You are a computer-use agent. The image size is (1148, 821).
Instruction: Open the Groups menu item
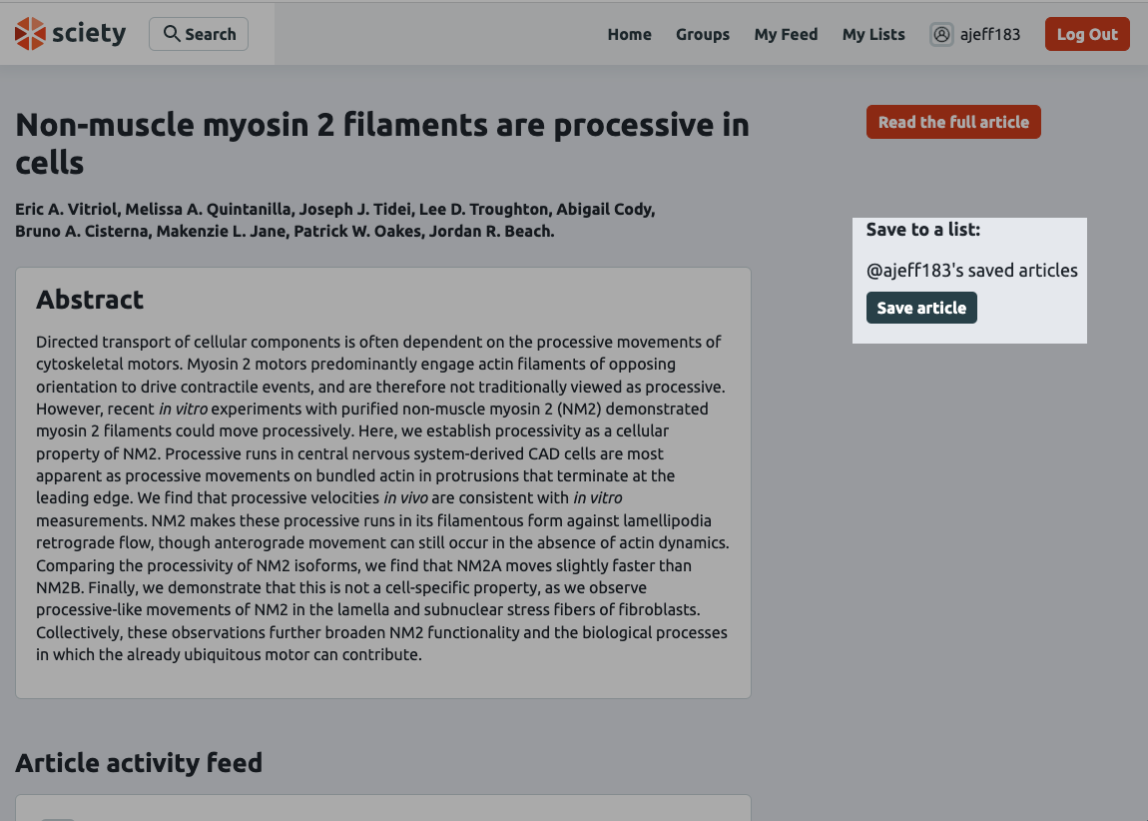[703, 35]
